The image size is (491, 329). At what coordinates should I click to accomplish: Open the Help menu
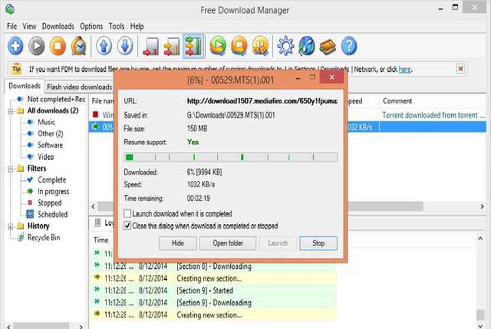point(137,26)
